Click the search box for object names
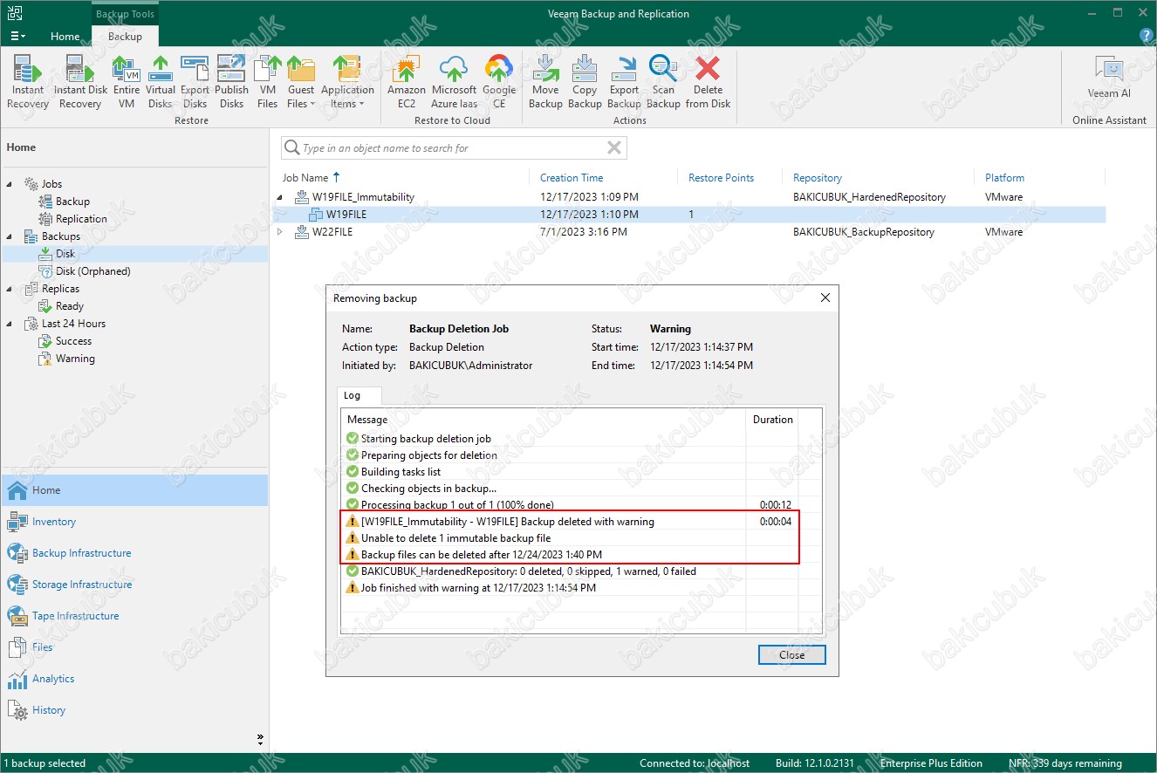1157x773 pixels. pos(454,148)
